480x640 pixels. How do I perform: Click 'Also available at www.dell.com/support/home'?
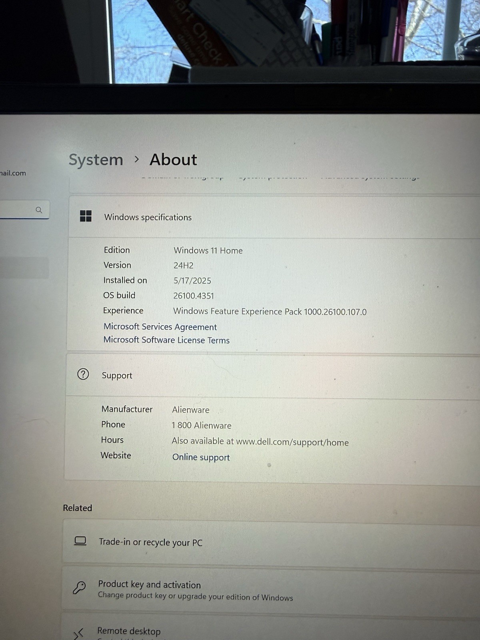click(260, 442)
